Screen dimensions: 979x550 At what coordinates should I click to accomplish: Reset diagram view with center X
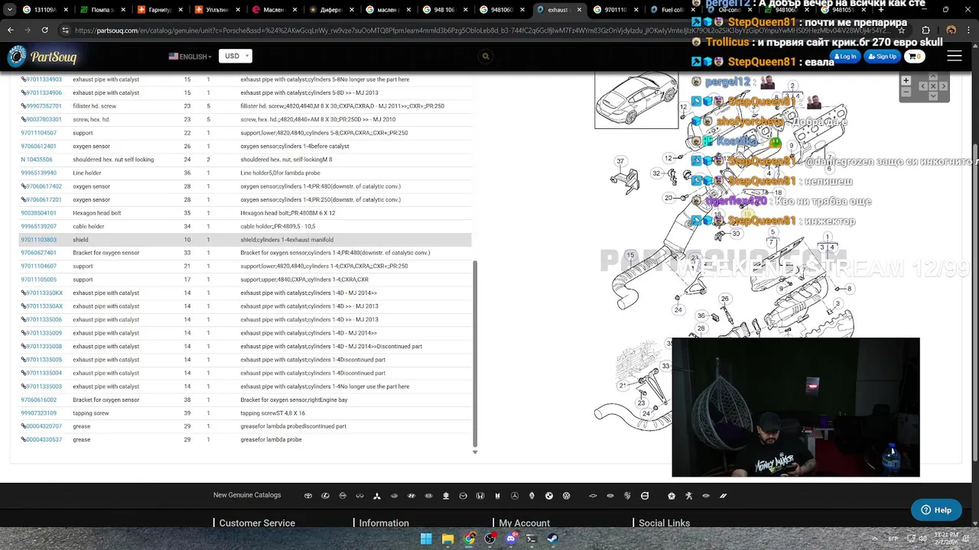tap(933, 86)
